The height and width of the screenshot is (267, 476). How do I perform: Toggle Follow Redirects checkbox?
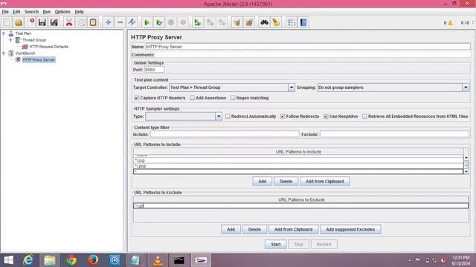click(x=283, y=116)
